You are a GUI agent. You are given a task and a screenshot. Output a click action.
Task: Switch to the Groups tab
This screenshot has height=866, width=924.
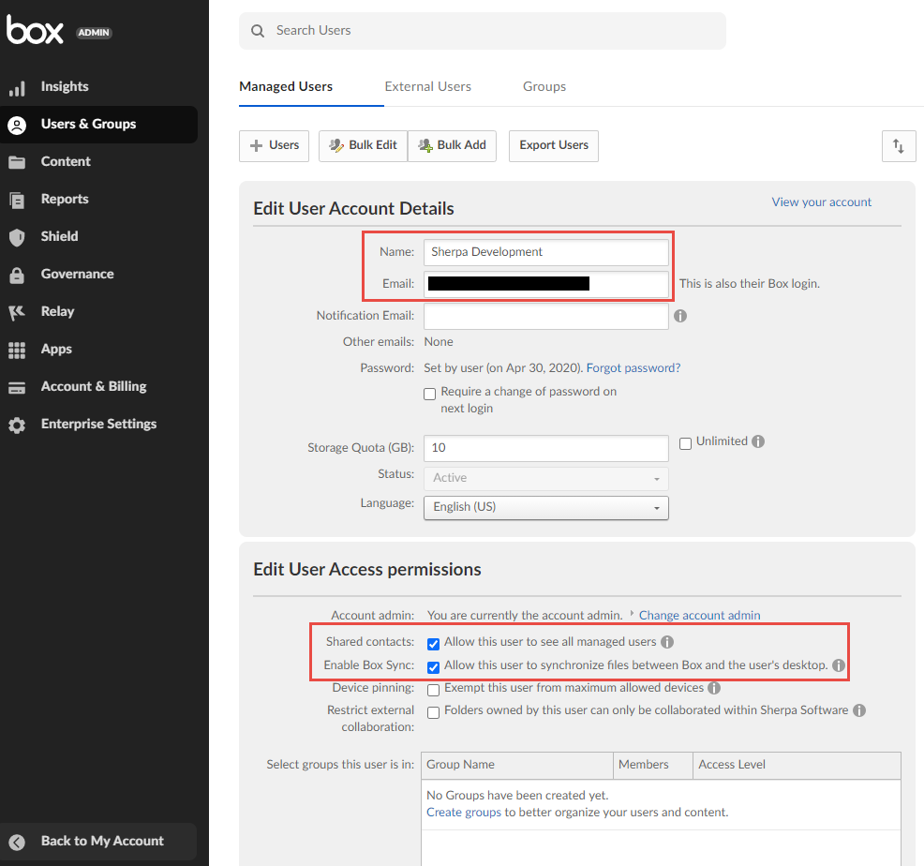pyautogui.click(x=544, y=86)
